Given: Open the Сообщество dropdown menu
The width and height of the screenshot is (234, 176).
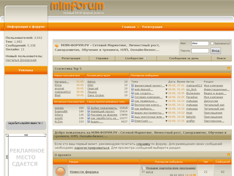Looking at the screenshot, I should [x=136, y=58].
